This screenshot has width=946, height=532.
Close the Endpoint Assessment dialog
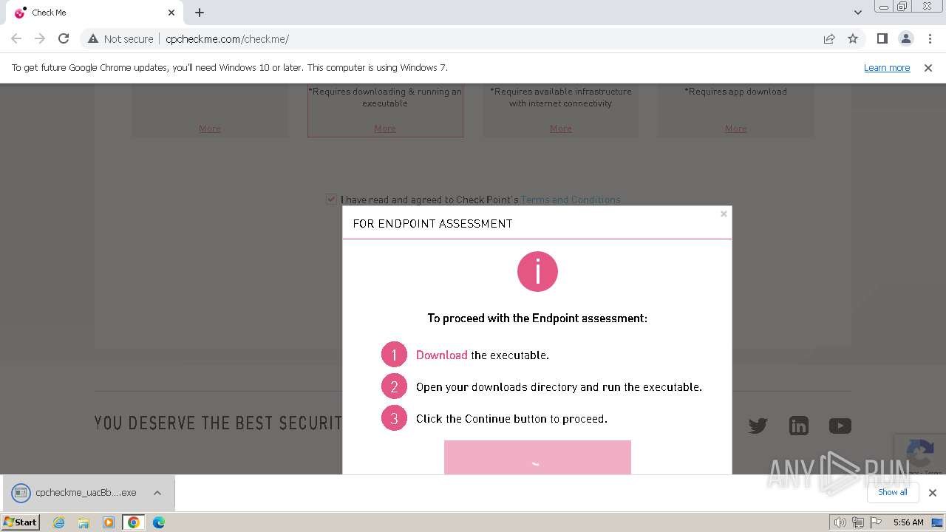(x=724, y=214)
